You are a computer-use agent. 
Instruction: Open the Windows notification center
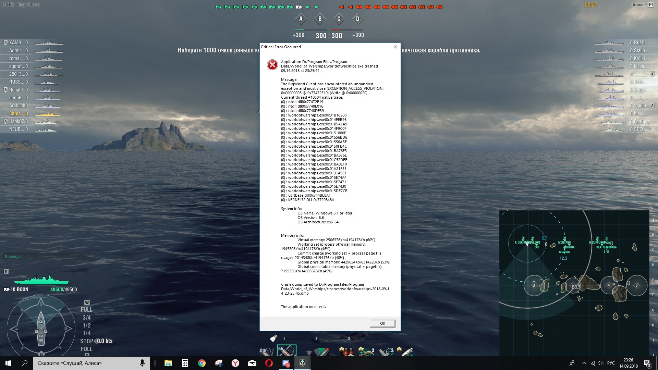pyautogui.click(x=647, y=363)
